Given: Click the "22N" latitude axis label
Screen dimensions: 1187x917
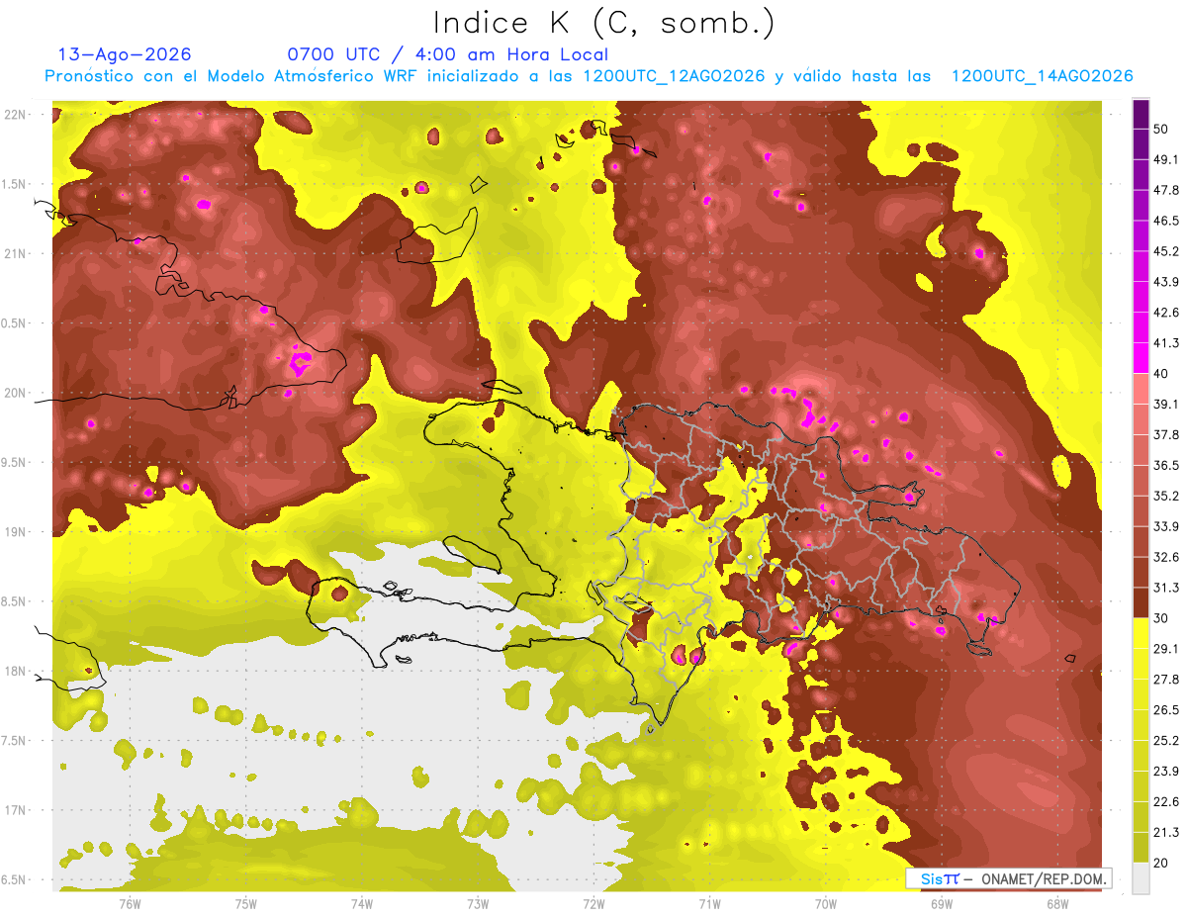Looking at the screenshot, I should pos(15,115).
